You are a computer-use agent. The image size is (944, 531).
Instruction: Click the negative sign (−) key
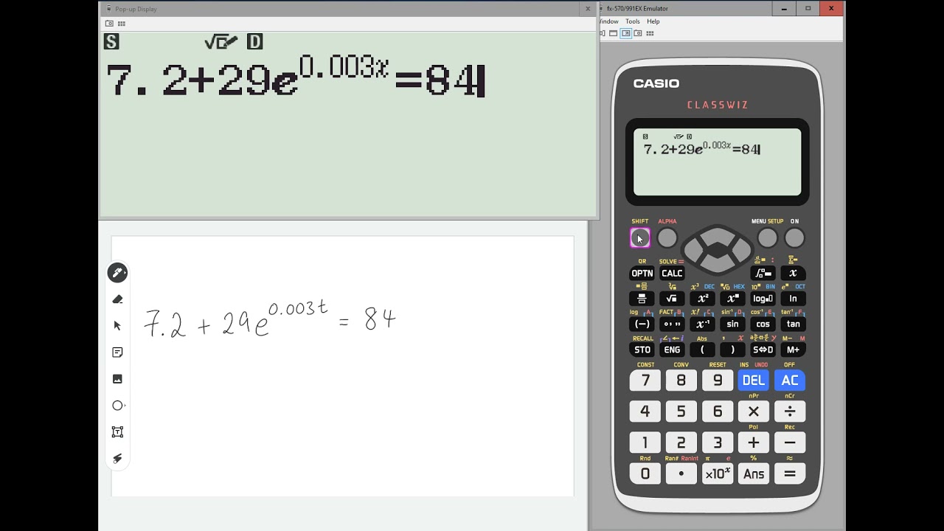pos(642,324)
